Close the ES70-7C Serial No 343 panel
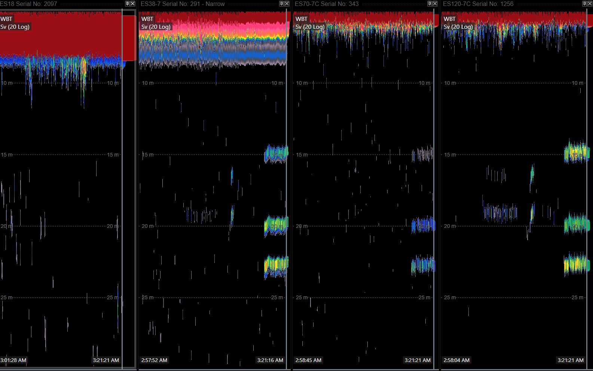This screenshot has width=593, height=371. click(435, 4)
